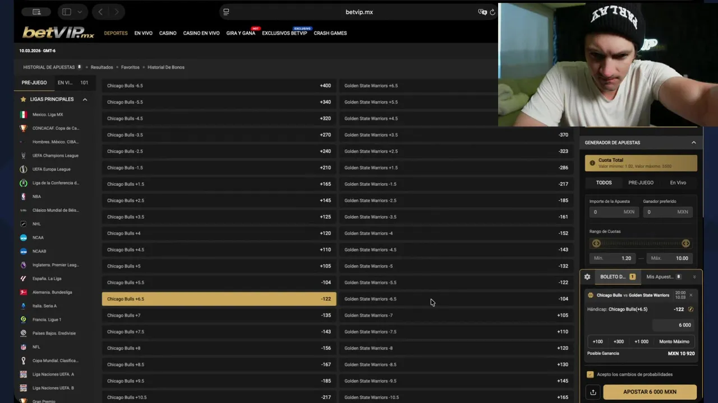
Task: Add +300 to stake
Action: pos(619,341)
